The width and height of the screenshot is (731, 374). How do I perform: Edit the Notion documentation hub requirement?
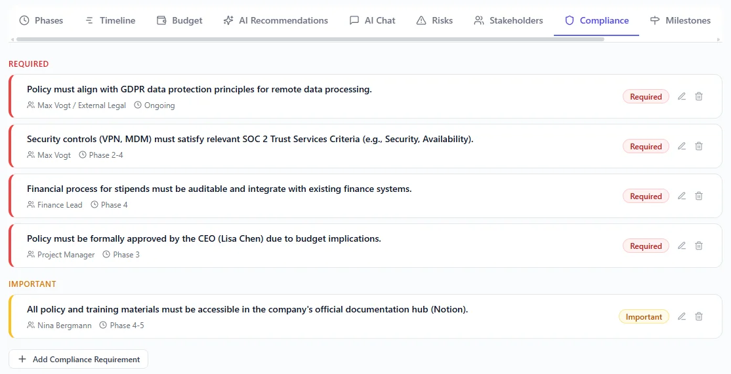point(682,316)
